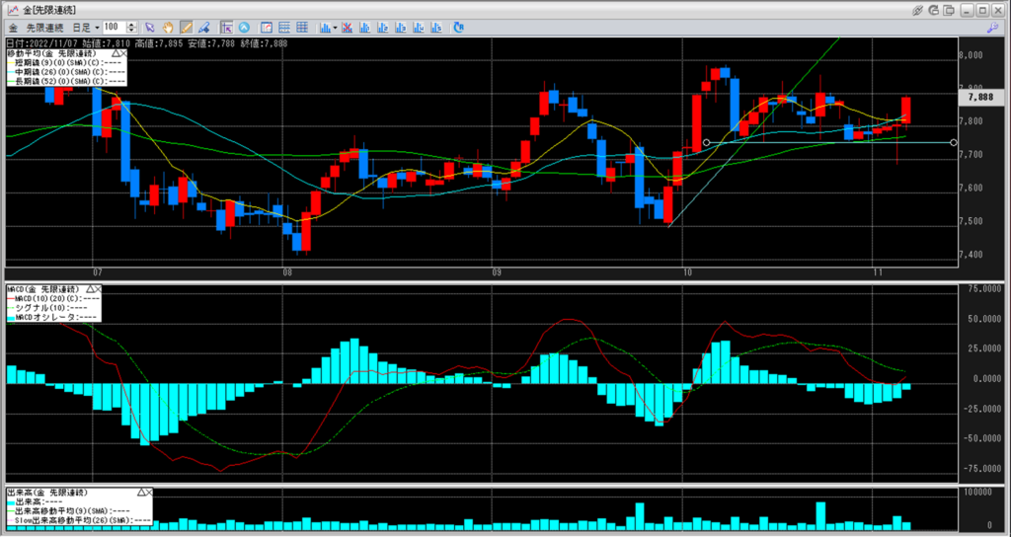Viewport: 1011px width, 537px height.
Task: Open the add indicator dropdown arrow
Action: coord(336,28)
